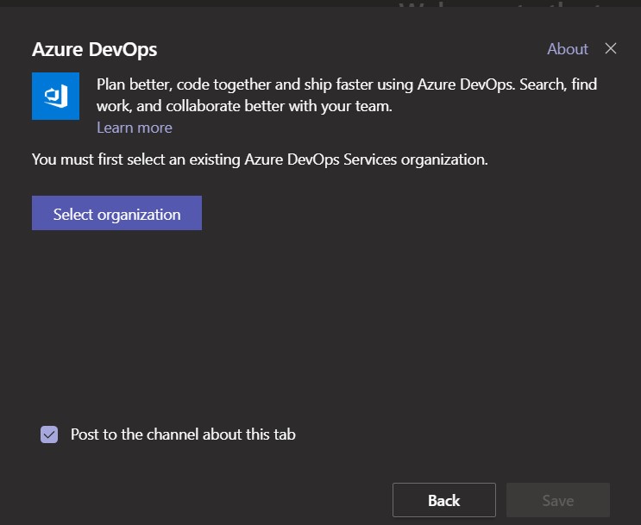Follow the Learn more link
This screenshot has height=525, width=641.
[134, 128]
